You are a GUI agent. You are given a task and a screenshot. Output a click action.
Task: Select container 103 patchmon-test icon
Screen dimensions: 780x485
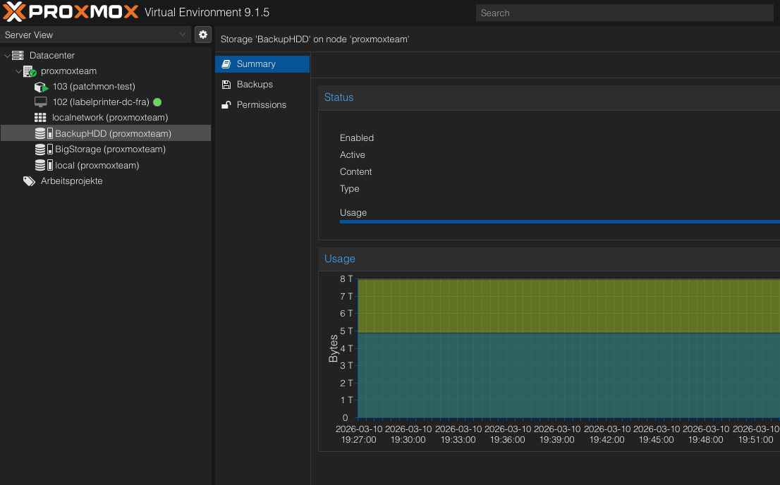(x=41, y=87)
